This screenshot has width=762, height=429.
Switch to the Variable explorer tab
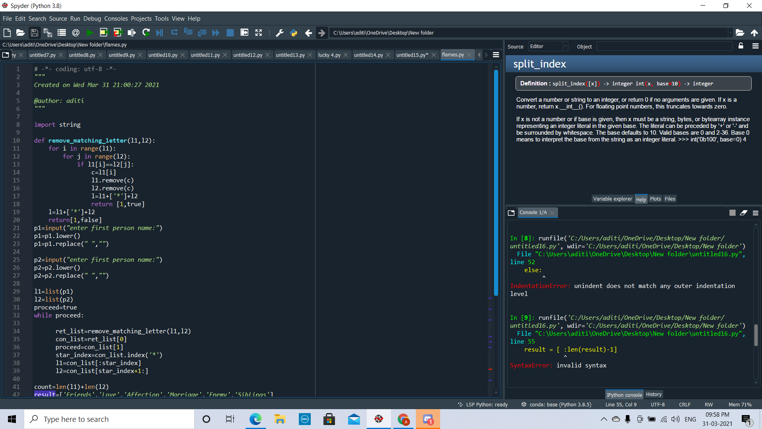[x=612, y=199]
